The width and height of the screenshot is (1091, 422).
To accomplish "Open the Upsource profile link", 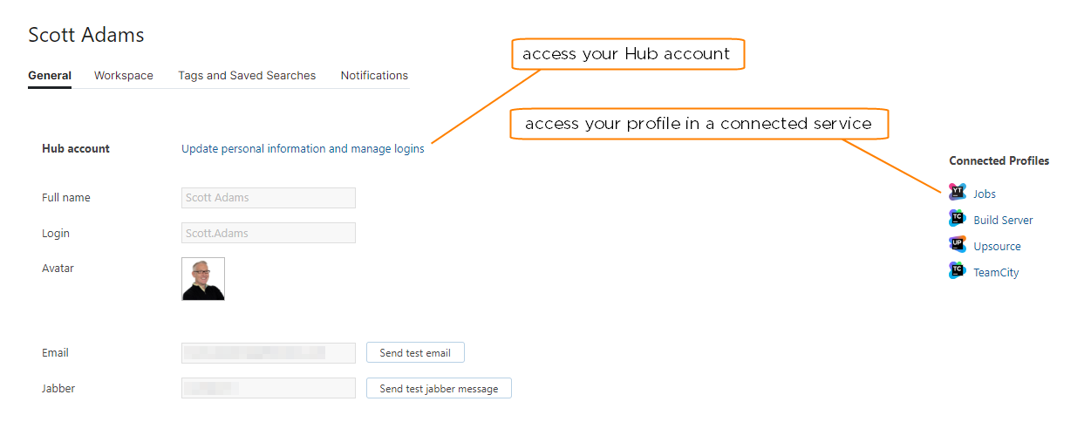I will point(997,247).
